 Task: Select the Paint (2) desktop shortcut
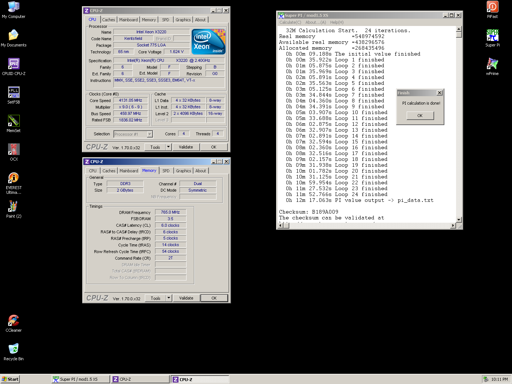coord(14,210)
